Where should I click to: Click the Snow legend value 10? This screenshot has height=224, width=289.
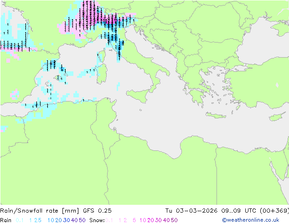pyautogui.click(x=143, y=220)
